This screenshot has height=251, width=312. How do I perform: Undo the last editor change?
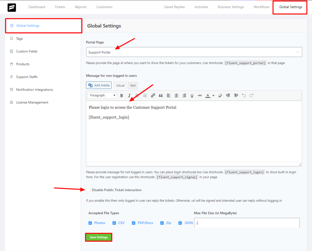pos(244,95)
